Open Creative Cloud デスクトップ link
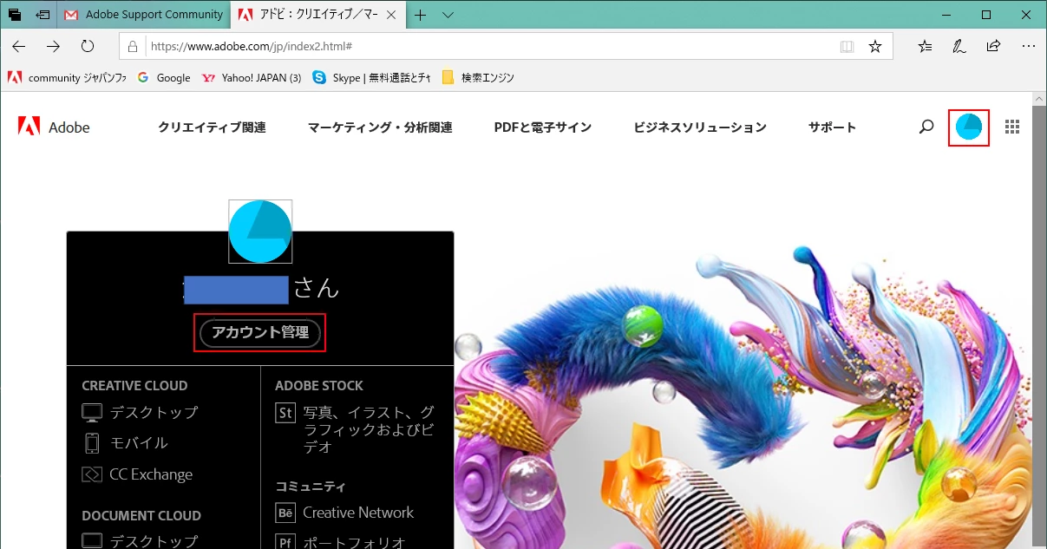This screenshot has width=1047, height=549. coord(140,412)
